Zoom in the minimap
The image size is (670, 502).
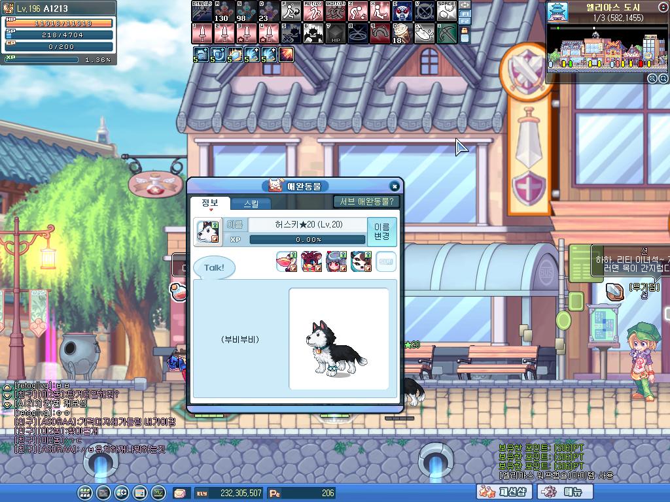pos(652,78)
